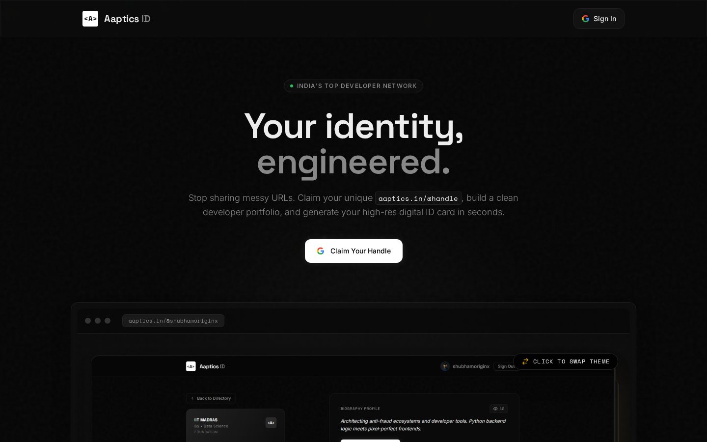
Task: Click India's Top Developer Network badge
Action: point(353,86)
